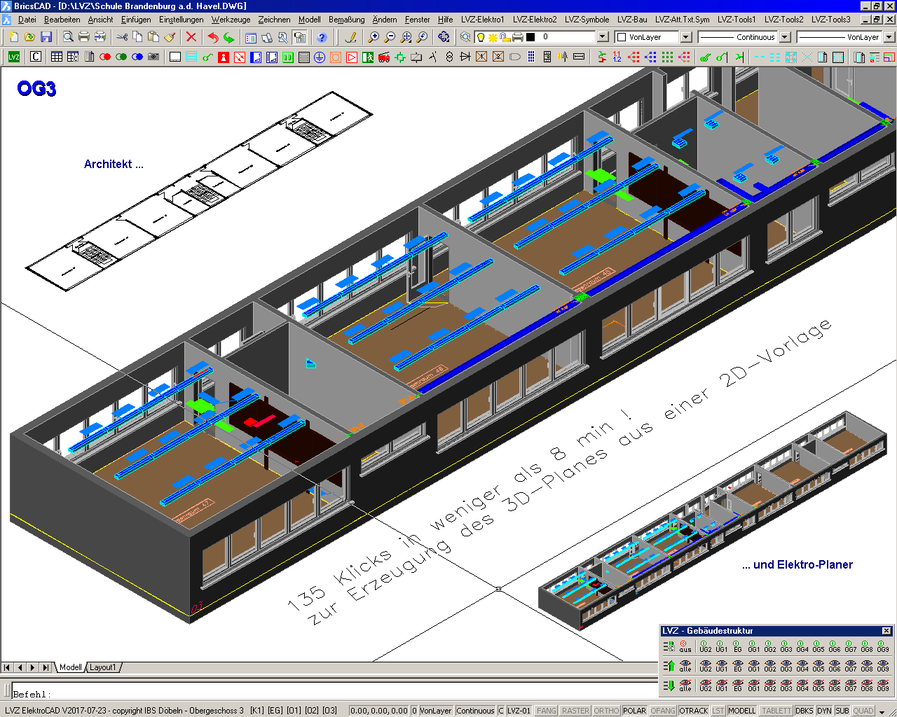Click the red 1.1/1.2 numbering icon
The height and width of the screenshot is (717, 897).
pyautogui.click(x=617, y=57)
